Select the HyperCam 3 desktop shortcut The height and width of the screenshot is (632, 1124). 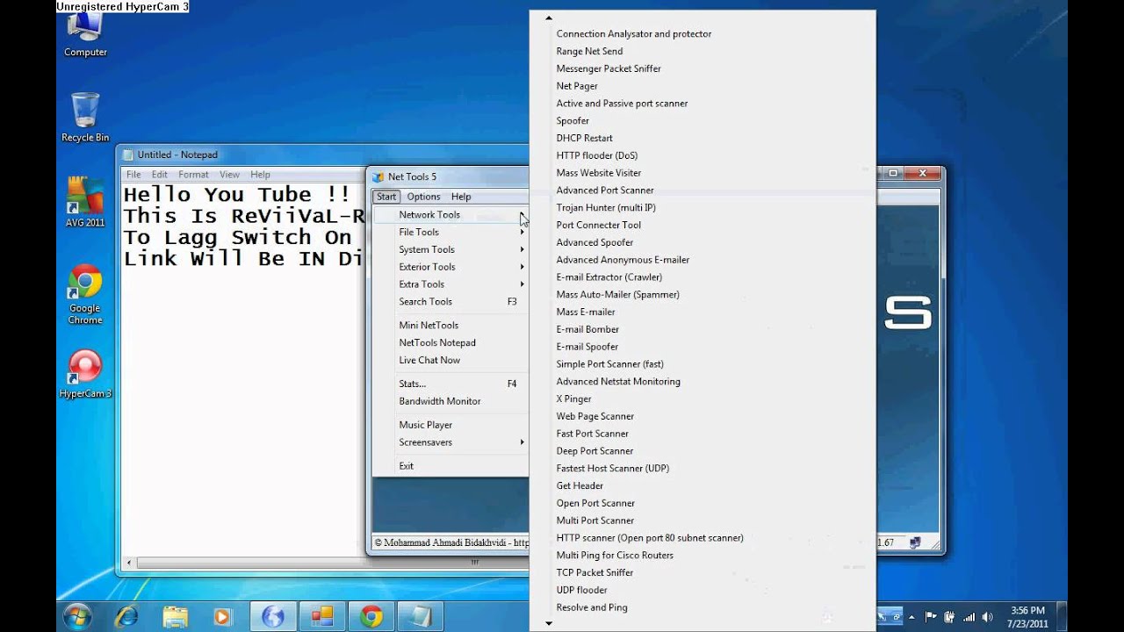(x=85, y=374)
